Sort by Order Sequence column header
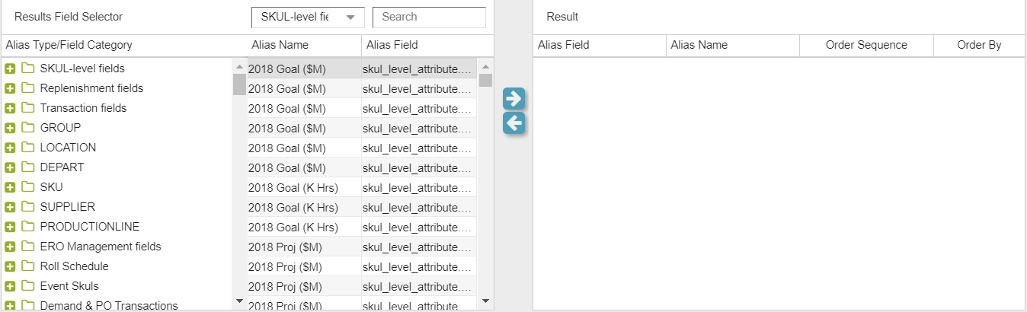 click(x=866, y=45)
